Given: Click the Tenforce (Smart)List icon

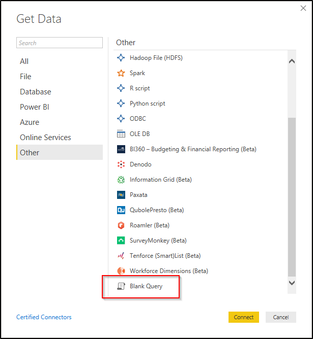Looking at the screenshot, I should [x=121, y=256].
